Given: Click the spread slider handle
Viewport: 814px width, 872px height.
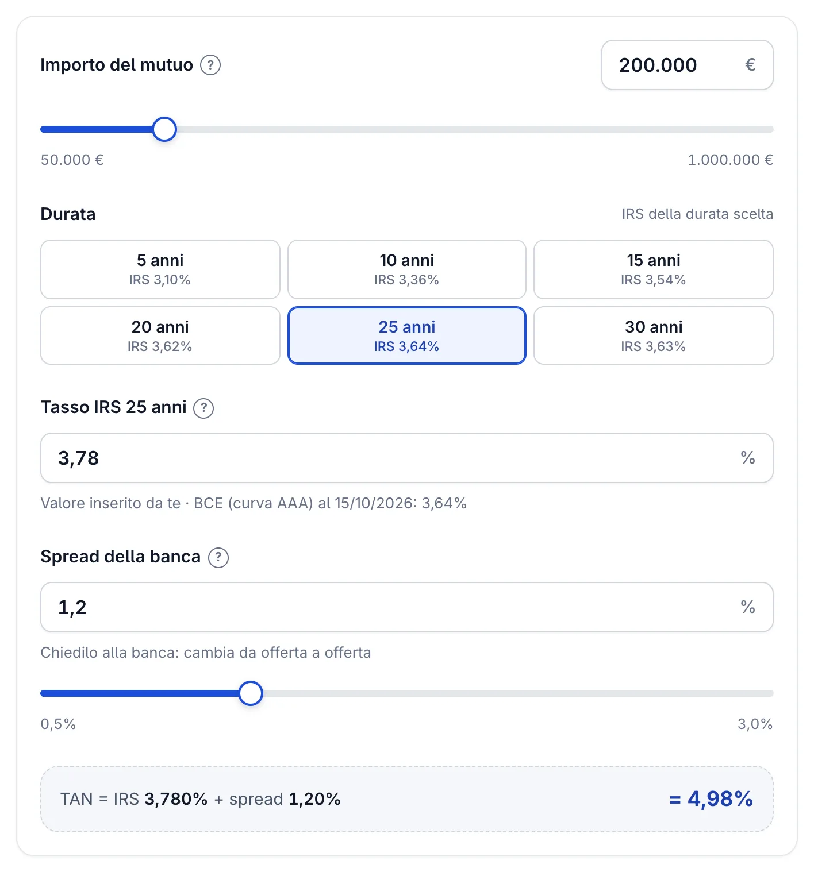Looking at the screenshot, I should (x=251, y=693).
